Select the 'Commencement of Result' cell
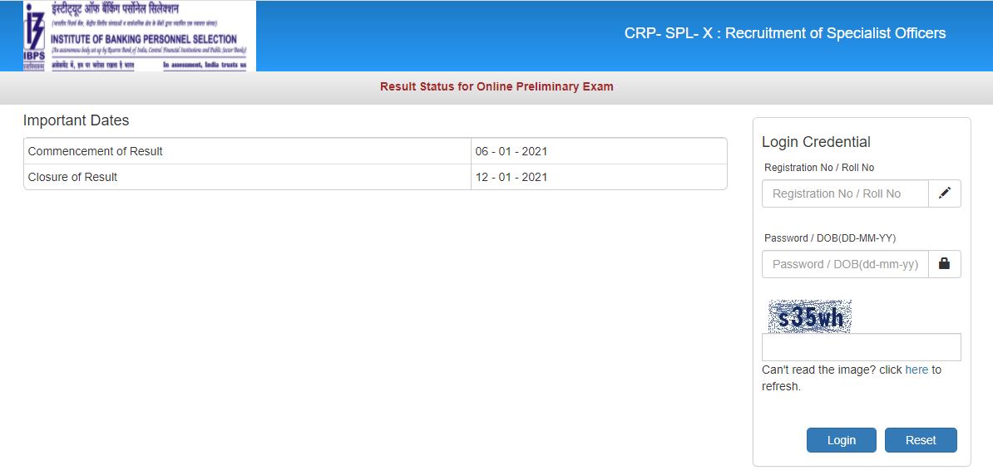 [x=248, y=151]
